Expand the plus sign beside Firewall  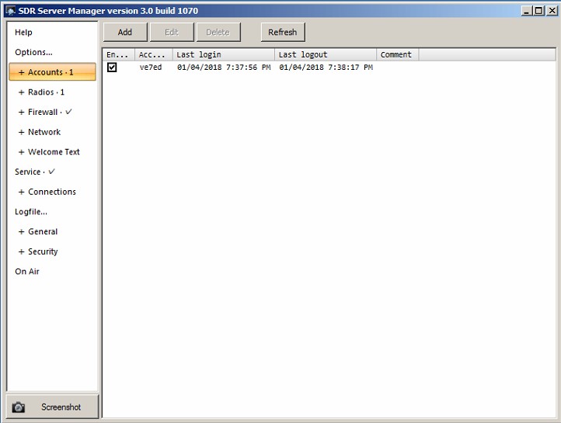pos(22,113)
